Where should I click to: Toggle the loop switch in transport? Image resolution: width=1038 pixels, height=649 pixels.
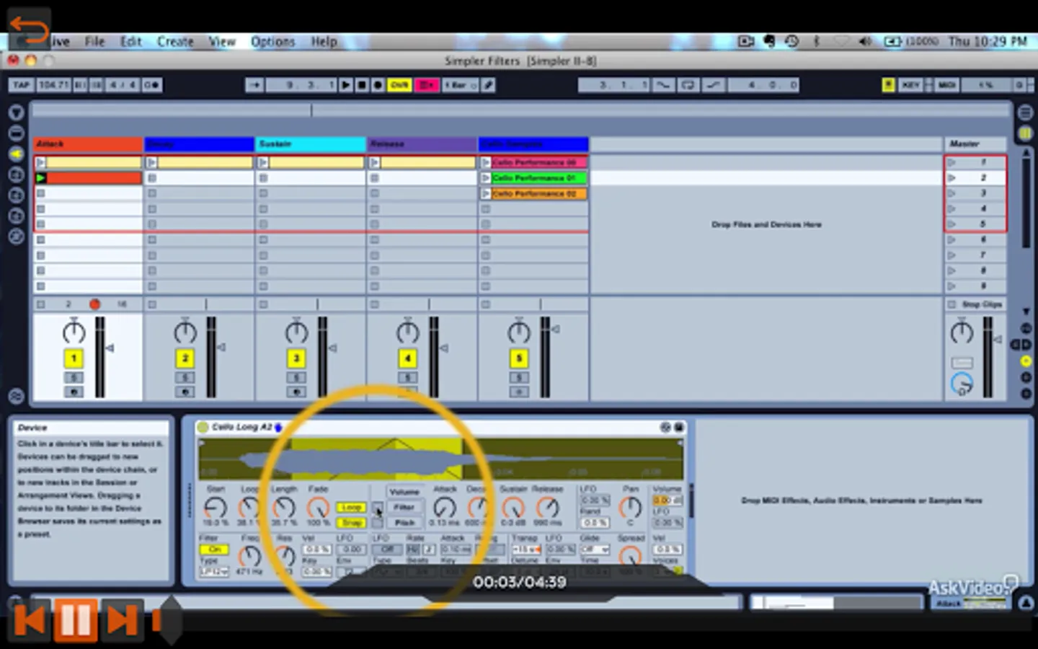(x=688, y=85)
